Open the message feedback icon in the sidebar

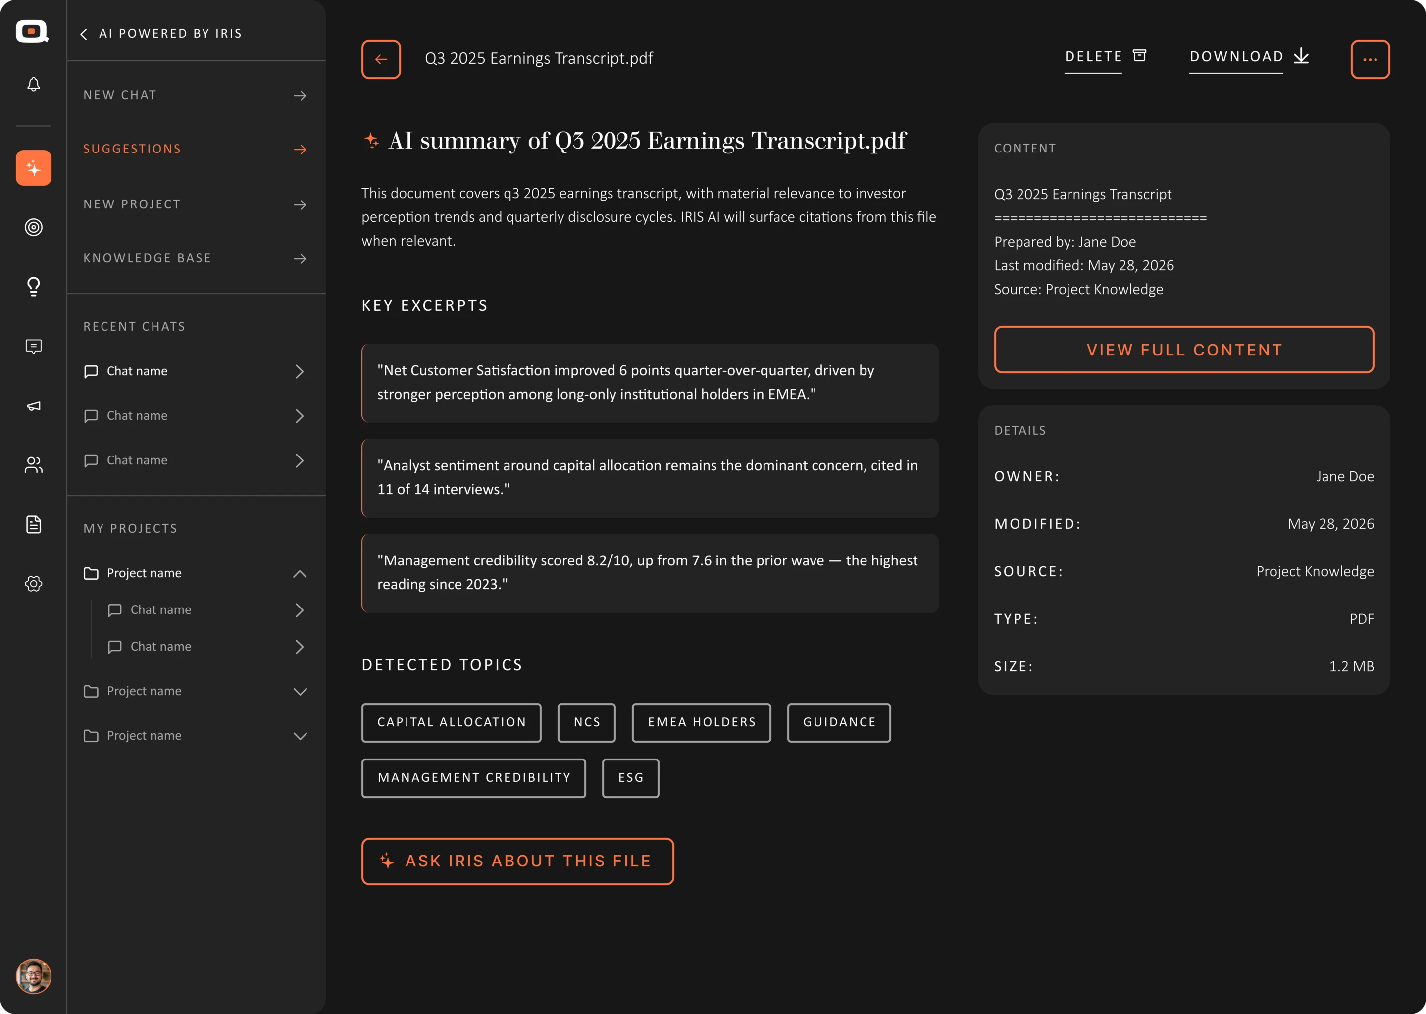[34, 347]
